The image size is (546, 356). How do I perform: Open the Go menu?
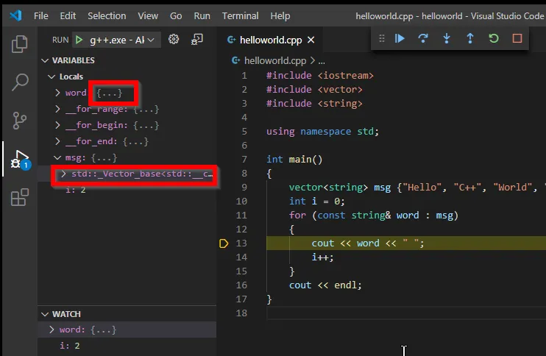[x=176, y=16]
